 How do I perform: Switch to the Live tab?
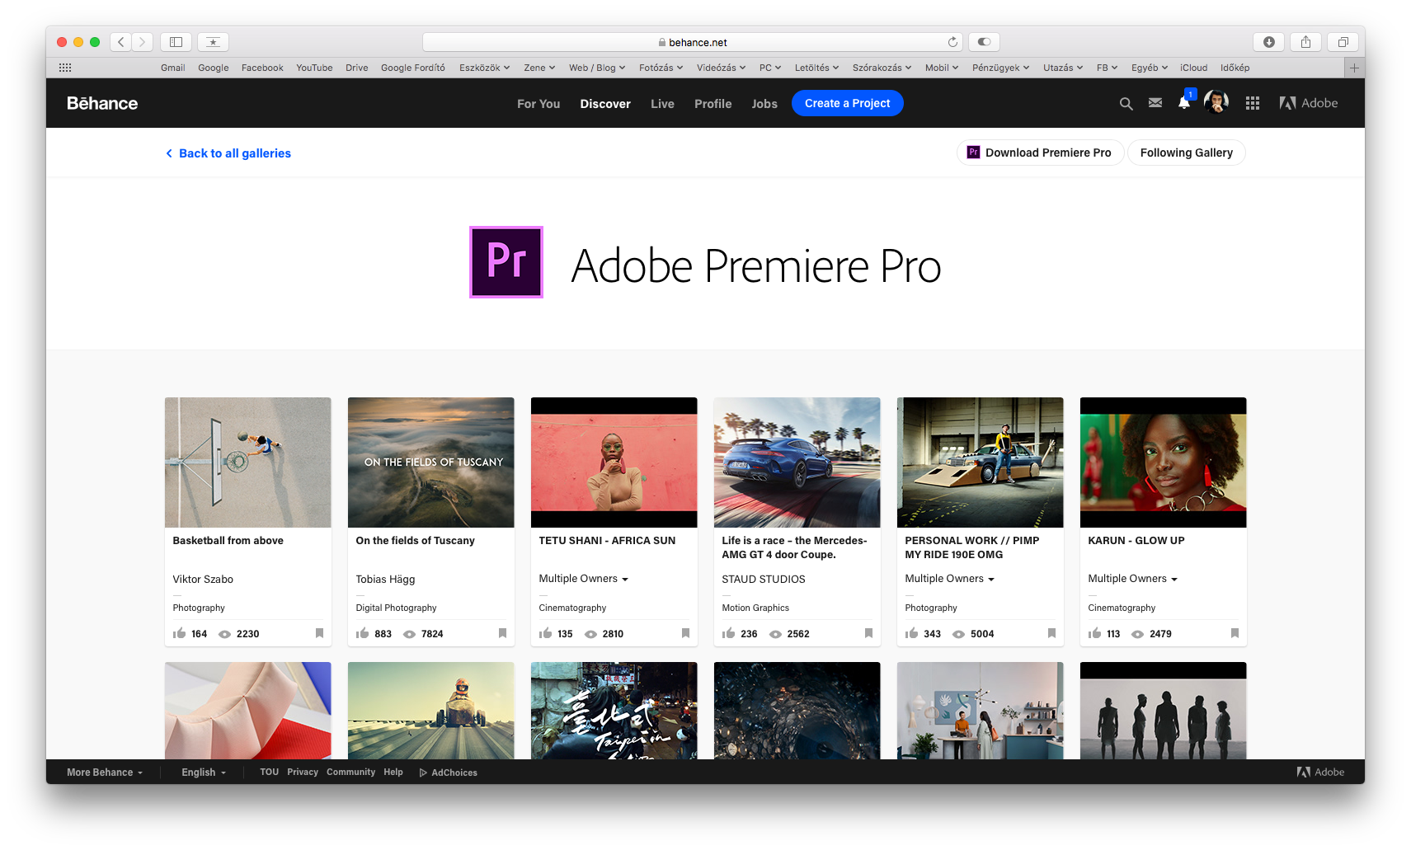coord(662,104)
